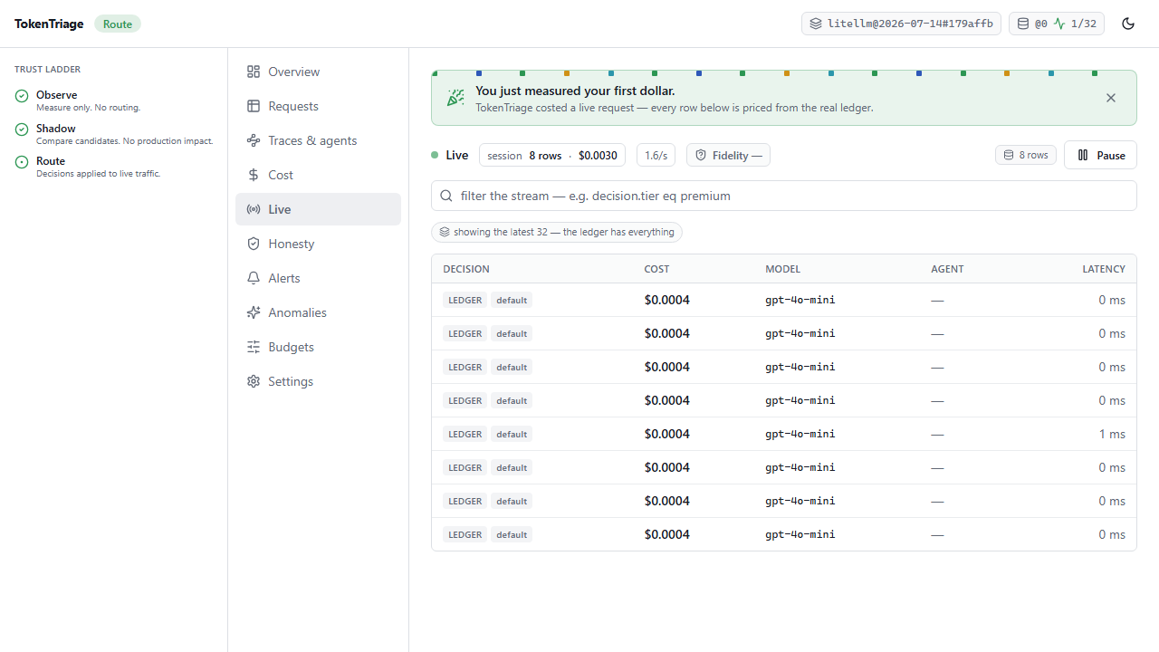
Task: Click the Overview grid icon
Action: [x=254, y=72]
